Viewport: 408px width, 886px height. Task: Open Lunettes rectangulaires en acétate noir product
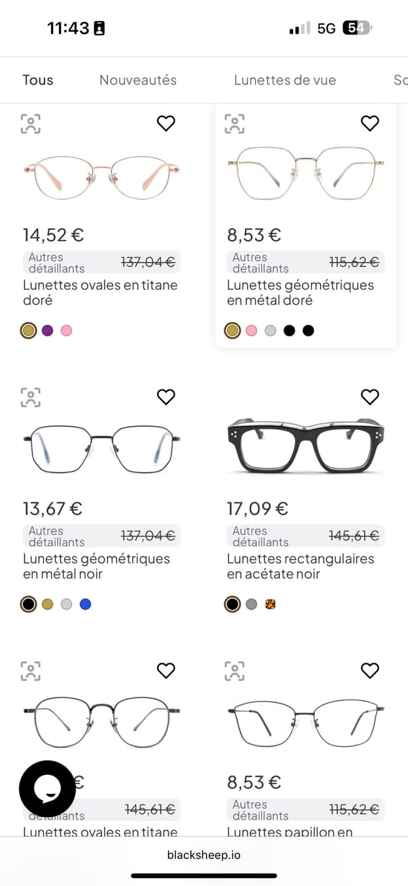coord(301,566)
